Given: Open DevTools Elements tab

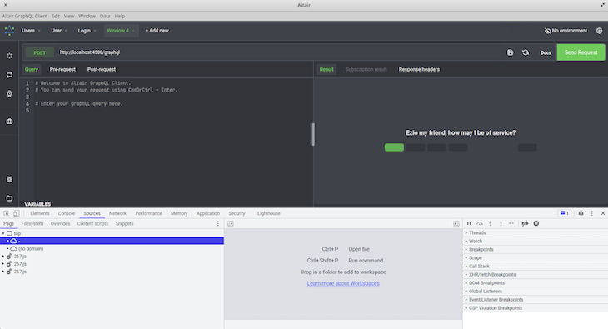Looking at the screenshot, I should [40, 213].
